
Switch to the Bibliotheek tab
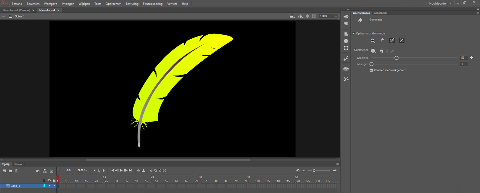tap(380, 13)
